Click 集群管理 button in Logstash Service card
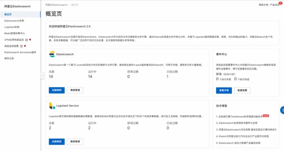284x151 pixels. (75, 142)
